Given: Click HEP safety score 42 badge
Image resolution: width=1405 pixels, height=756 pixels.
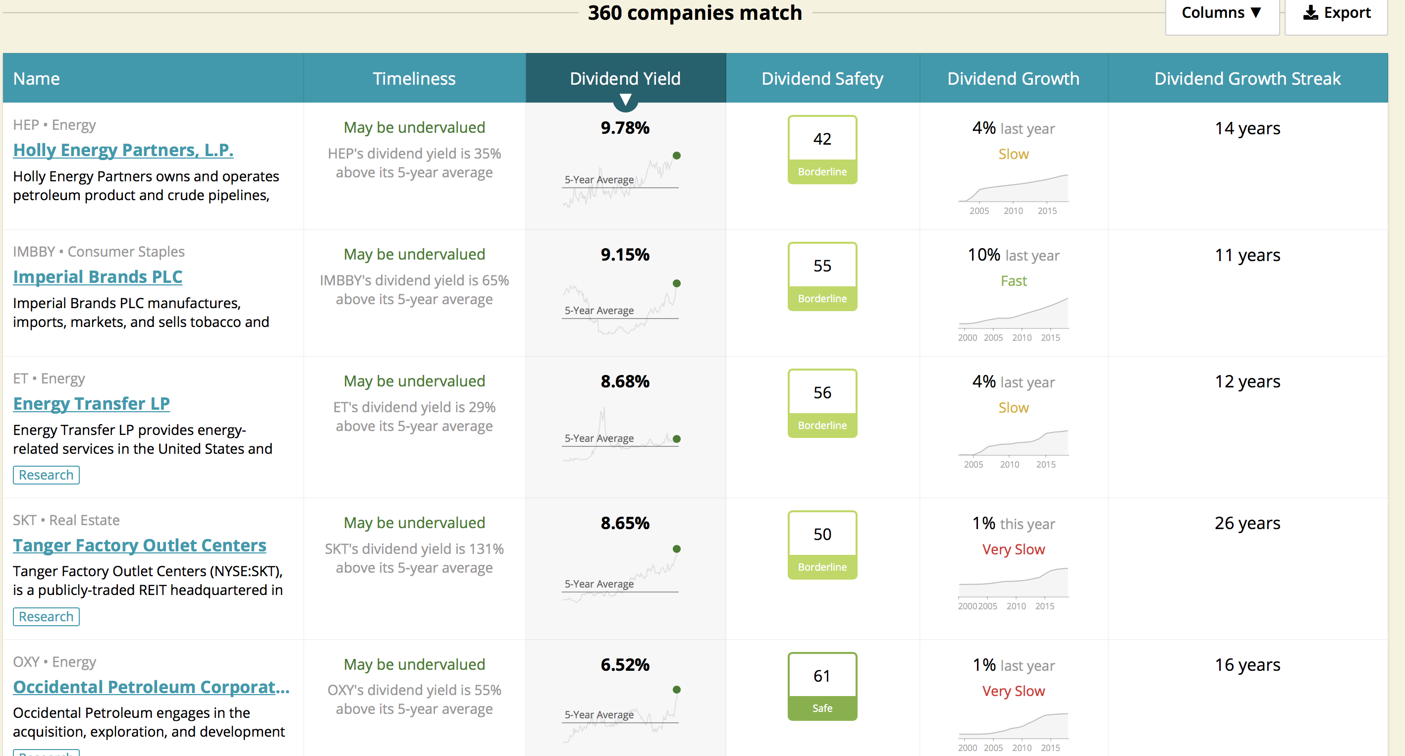Looking at the screenshot, I should click(x=822, y=150).
